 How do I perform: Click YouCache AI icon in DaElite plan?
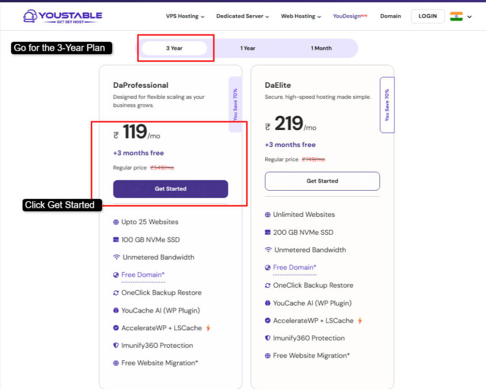click(x=268, y=303)
